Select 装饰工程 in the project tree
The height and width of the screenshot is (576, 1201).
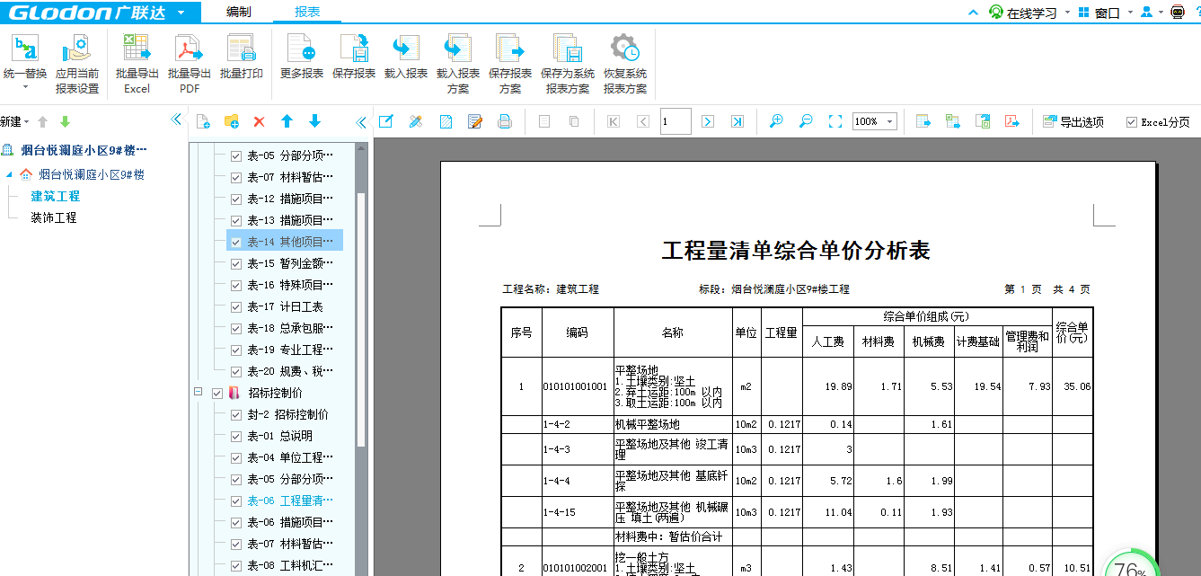coord(54,217)
